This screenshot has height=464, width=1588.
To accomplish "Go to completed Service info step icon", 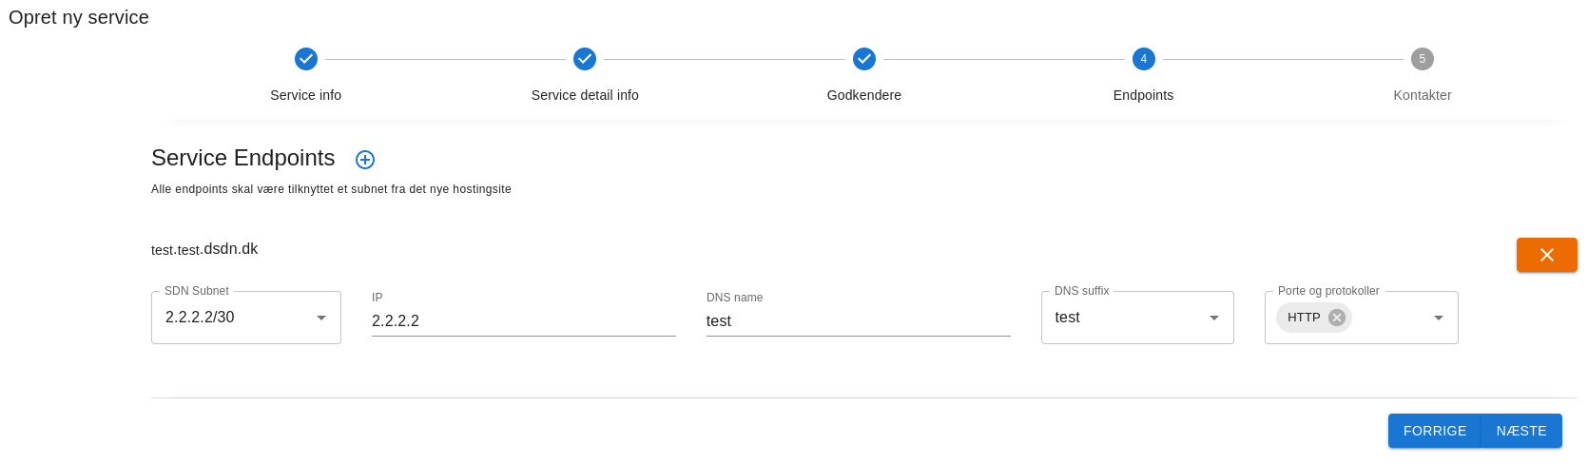I will click(306, 59).
